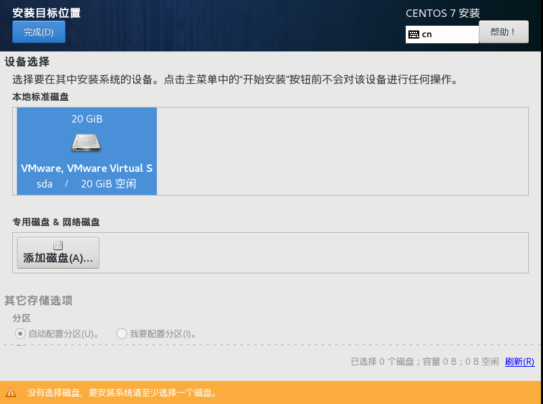The image size is (543, 404).
Task: Select the cn keyboard layout indicator
Action: (x=442, y=35)
